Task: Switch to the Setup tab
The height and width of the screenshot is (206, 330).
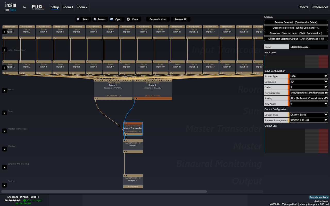Action: 55,7
